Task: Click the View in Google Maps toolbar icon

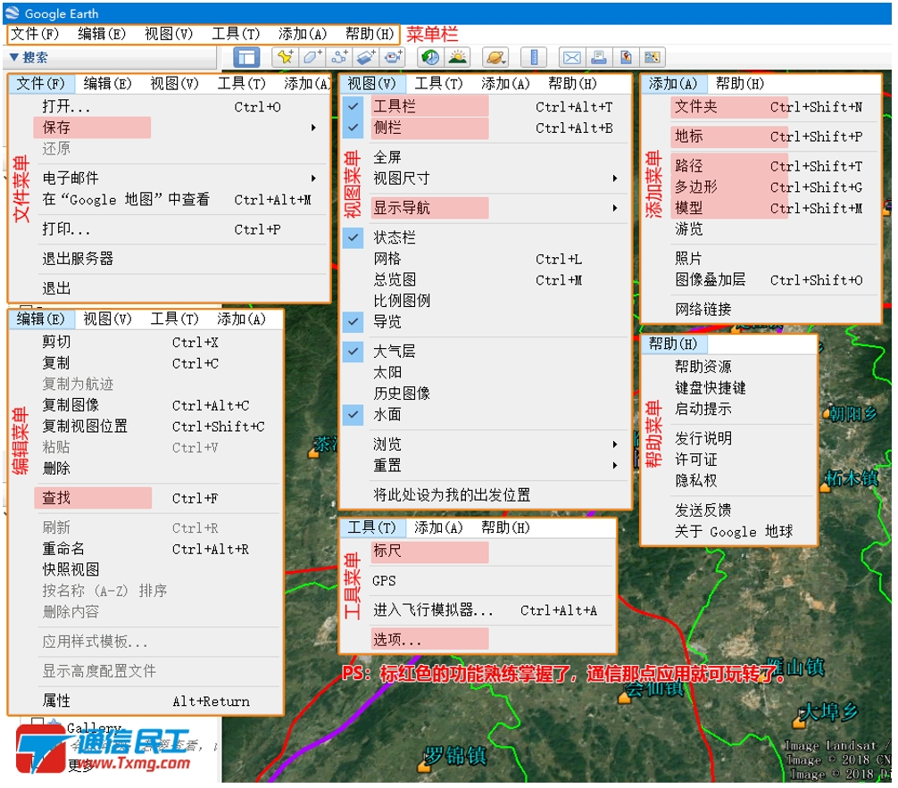Action: pos(626,57)
